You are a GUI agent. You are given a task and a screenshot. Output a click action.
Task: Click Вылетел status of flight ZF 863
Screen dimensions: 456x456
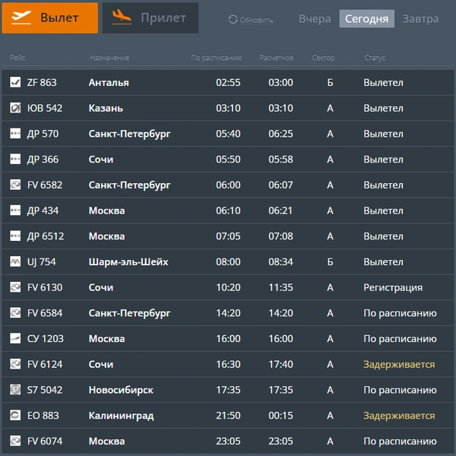coord(383,83)
